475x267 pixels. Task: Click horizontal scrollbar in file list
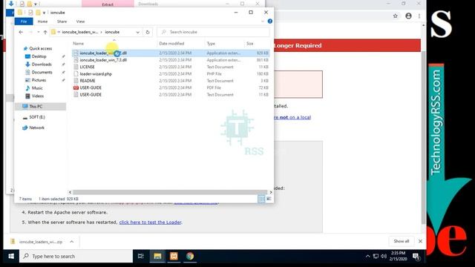tap(170, 192)
